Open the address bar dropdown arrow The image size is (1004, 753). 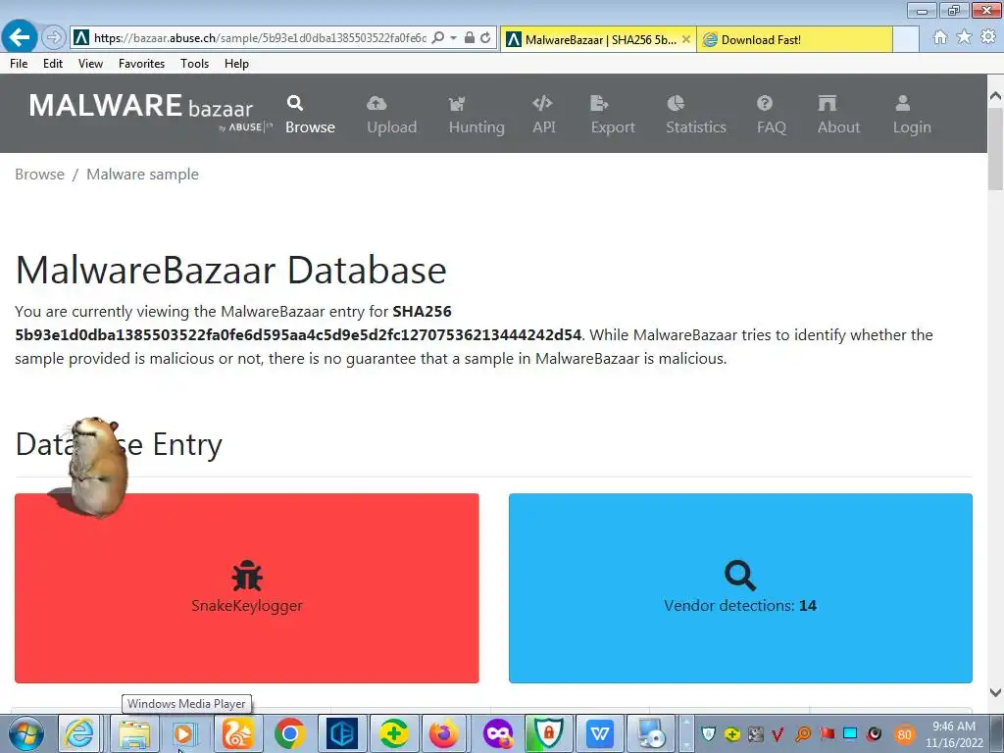453,38
